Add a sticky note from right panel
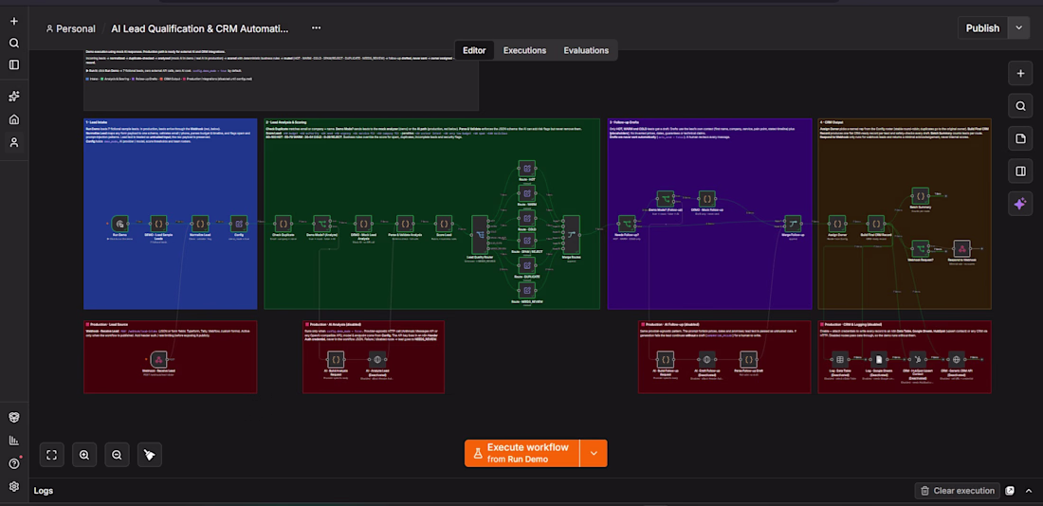1043x506 pixels. [1020, 138]
